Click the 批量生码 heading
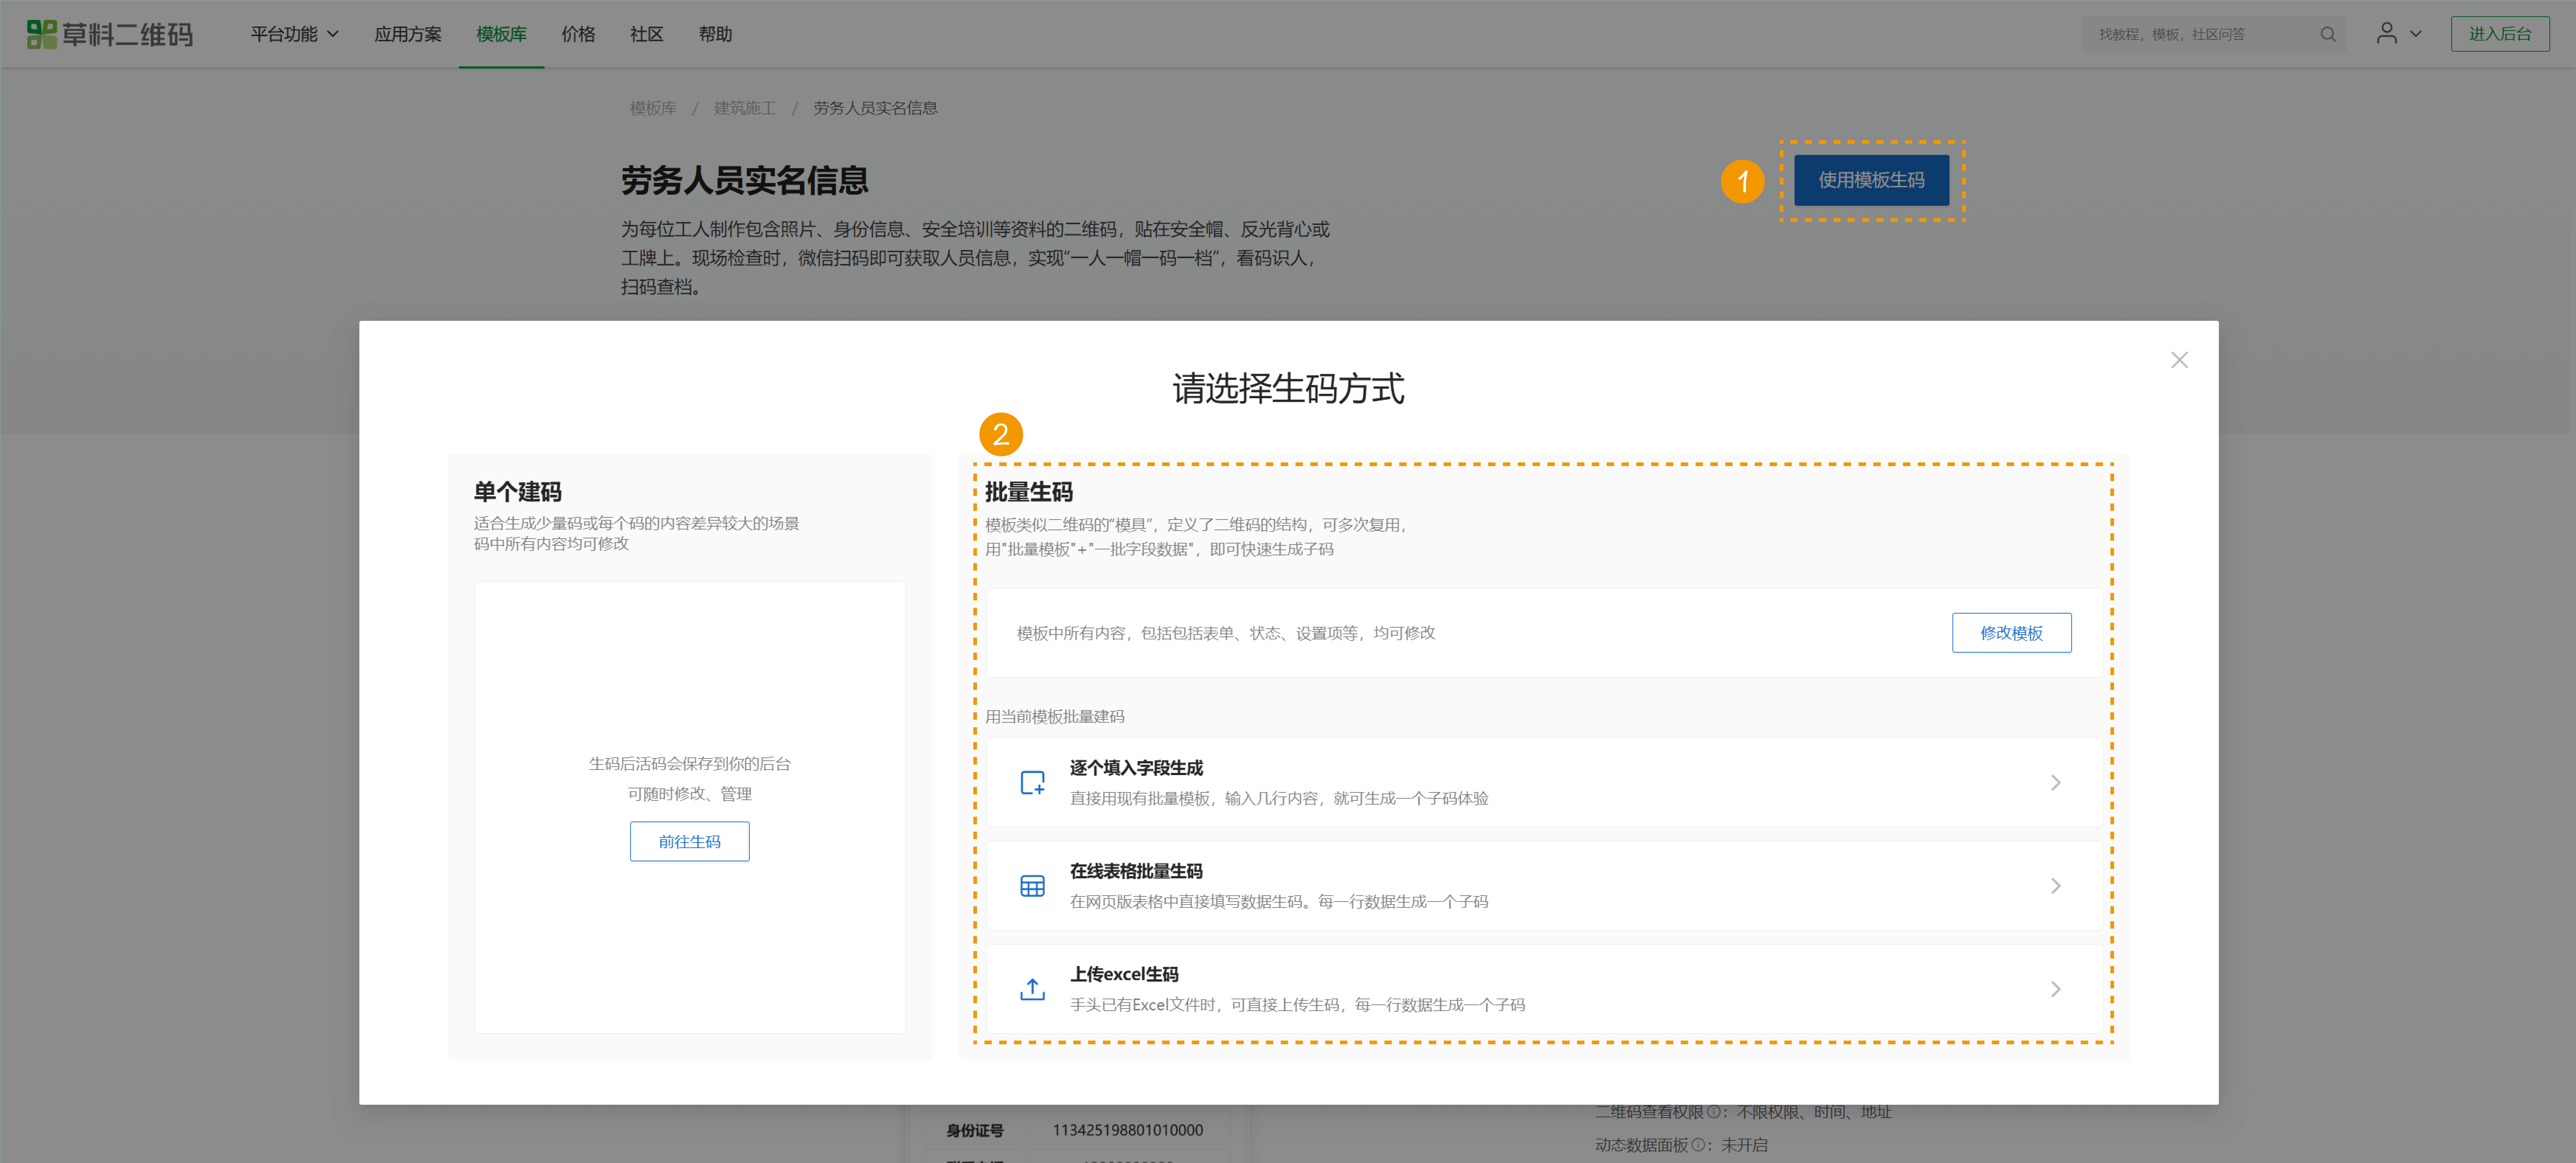The width and height of the screenshot is (2576, 1163). (1029, 492)
